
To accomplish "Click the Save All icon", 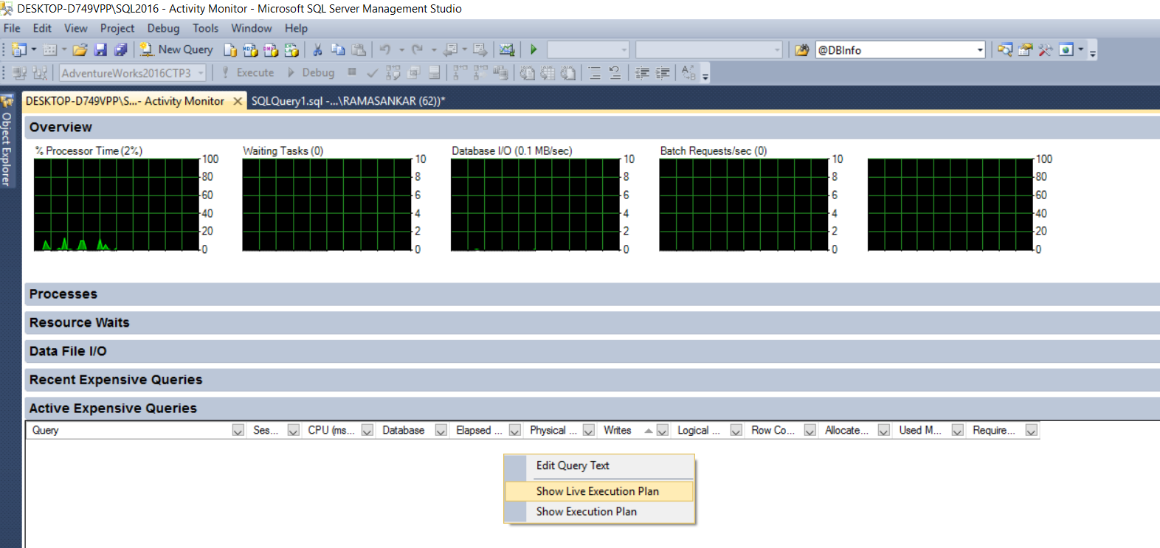I will (x=120, y=49).
